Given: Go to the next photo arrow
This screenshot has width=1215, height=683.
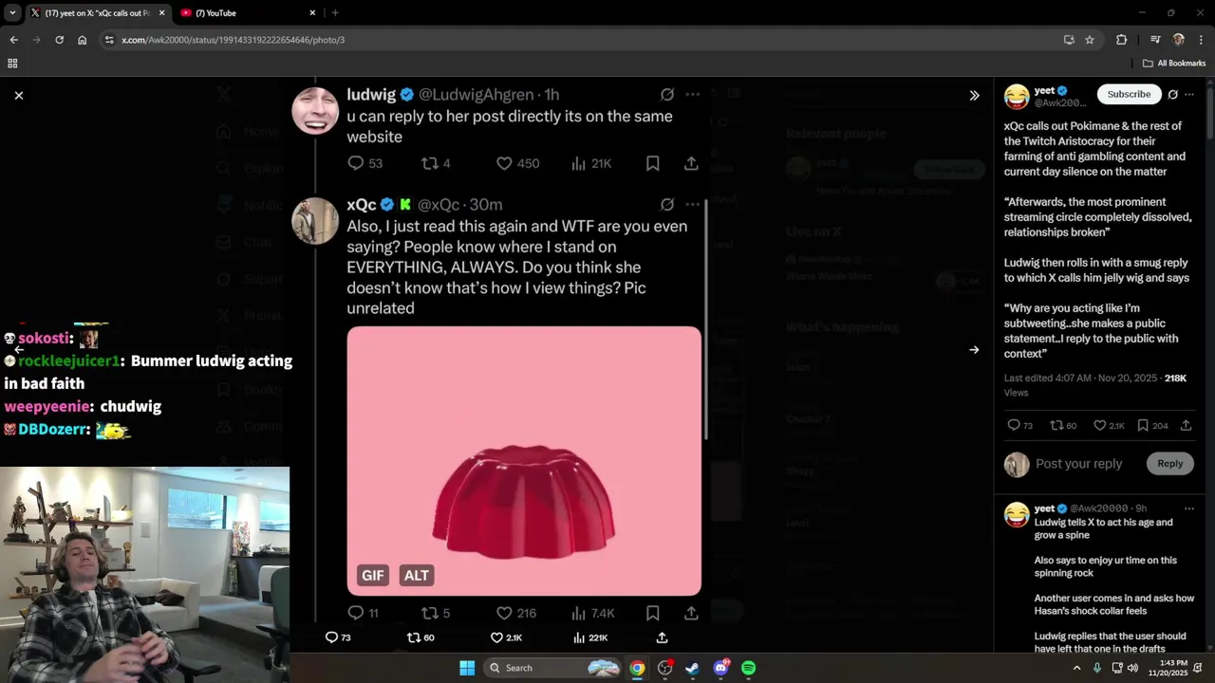Looking at the screenshot, I should 974,349.
